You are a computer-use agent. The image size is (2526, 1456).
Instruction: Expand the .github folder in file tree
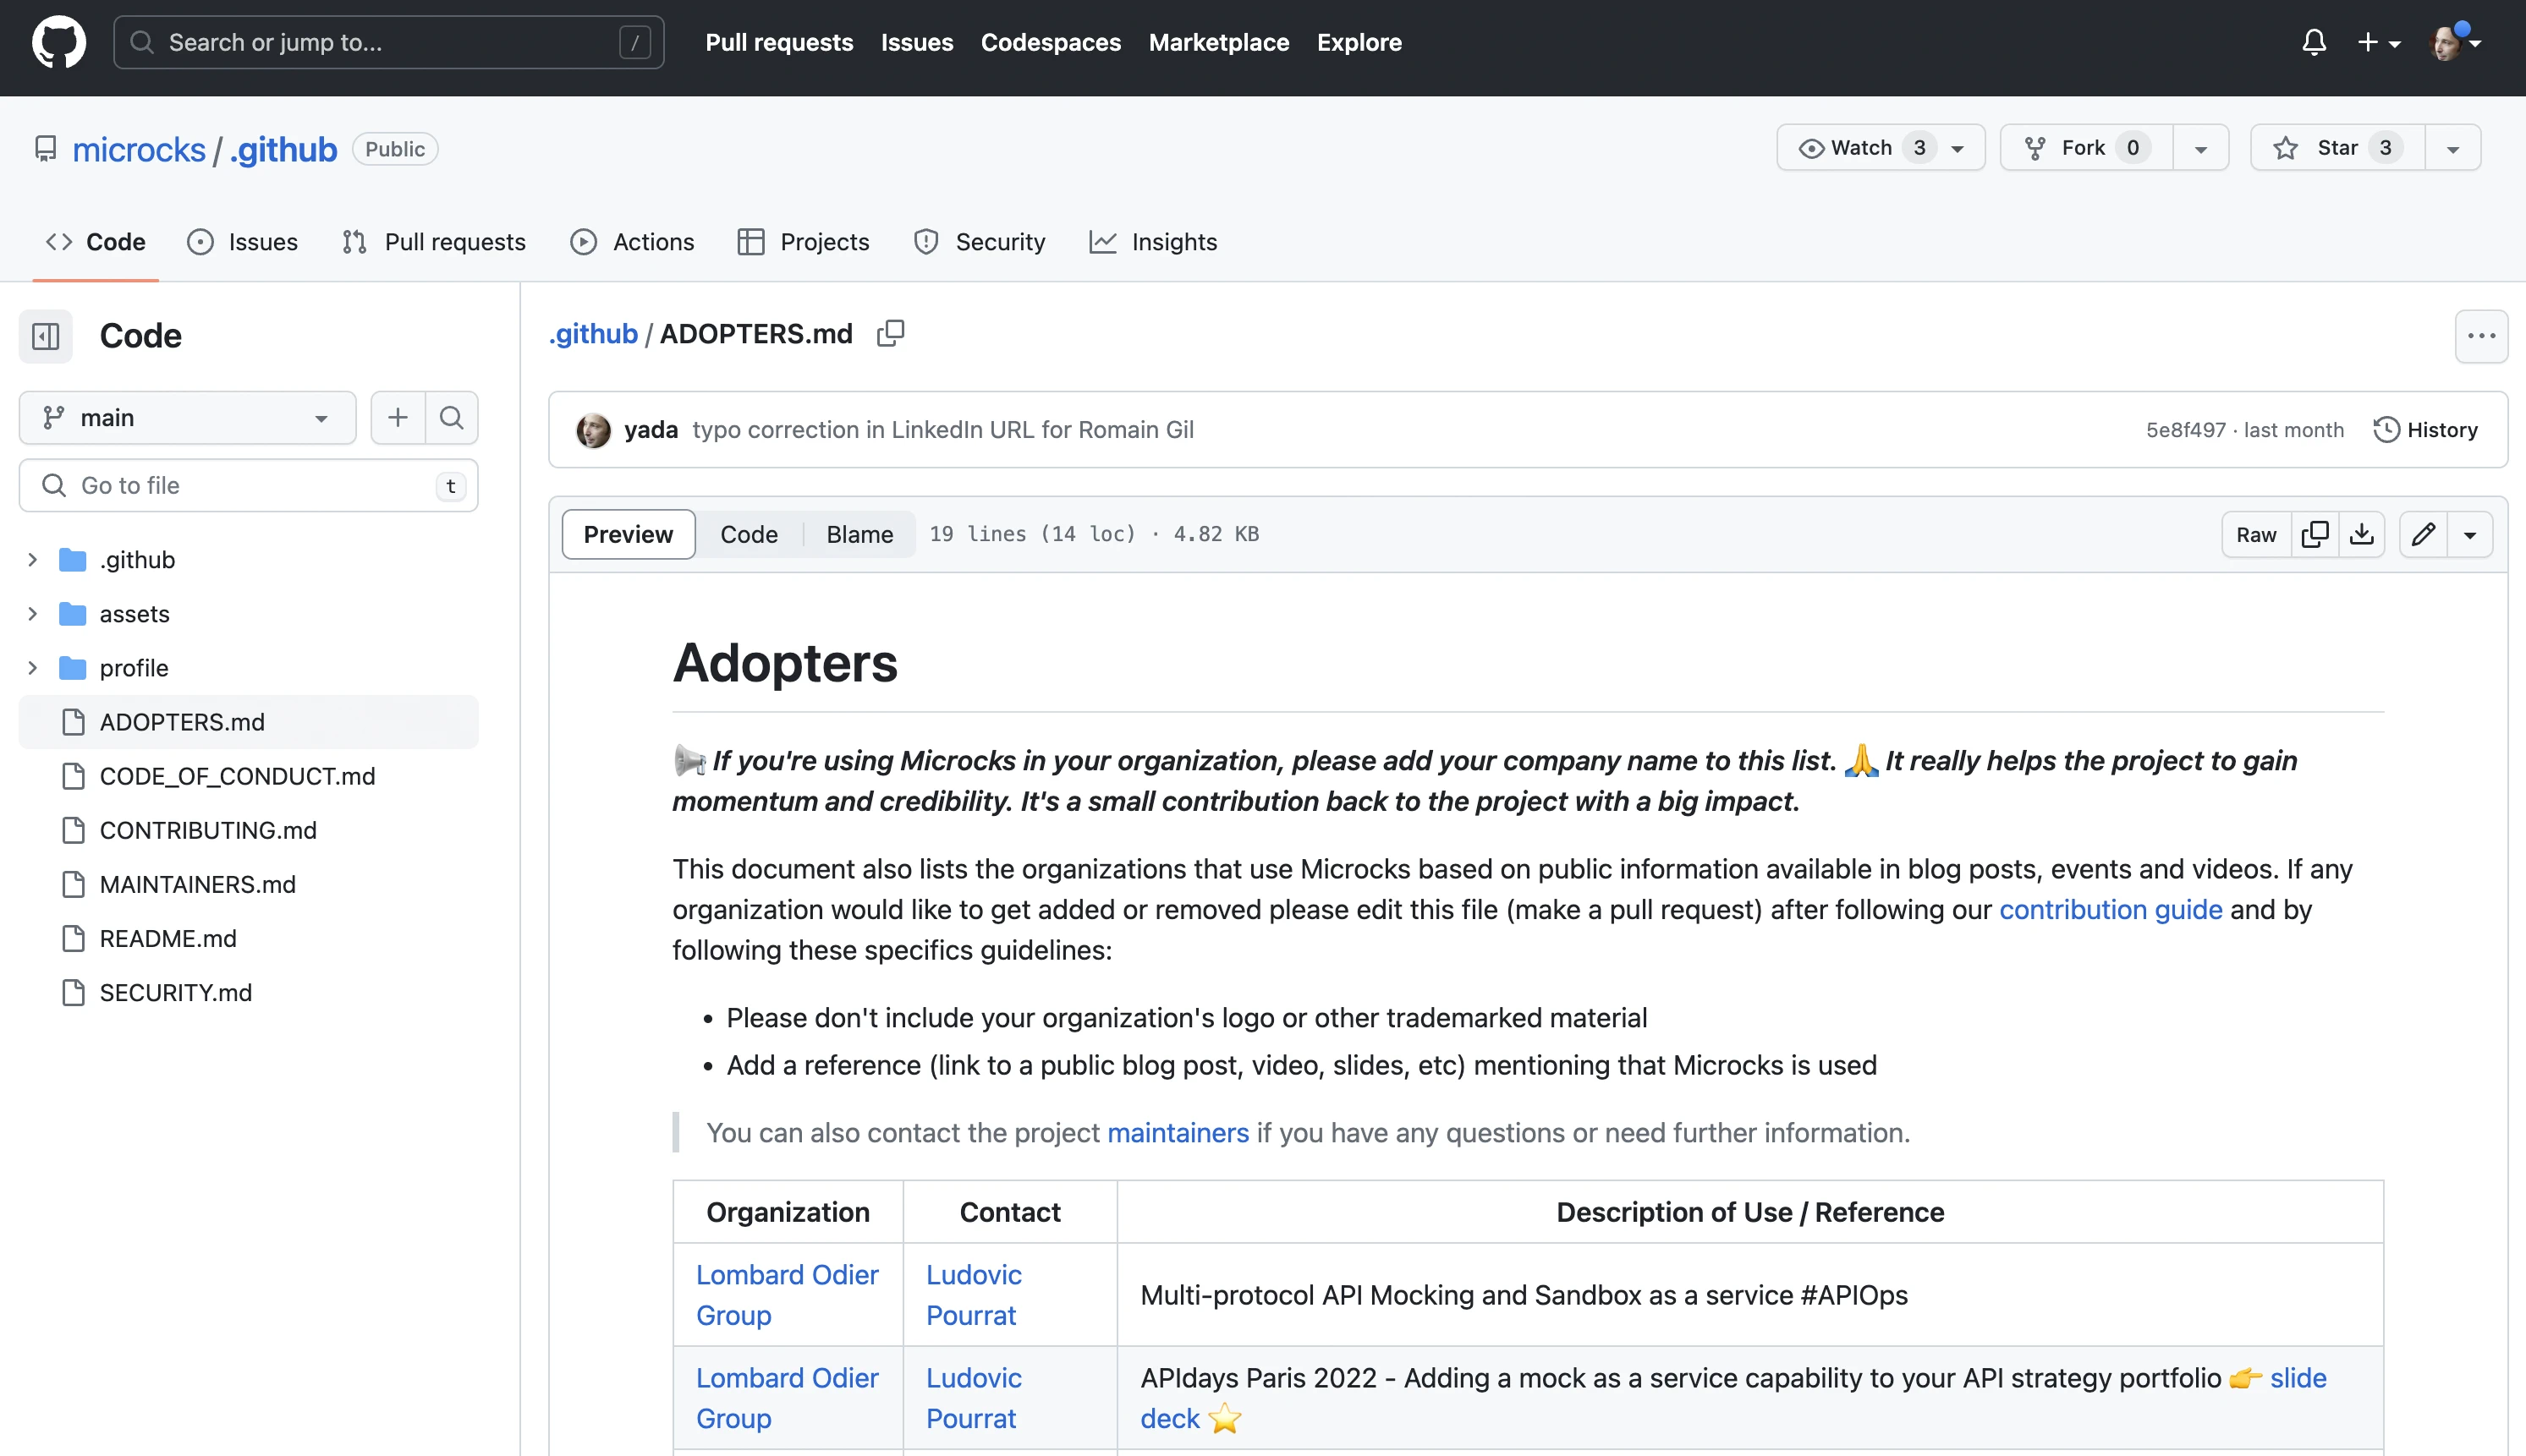33,559
